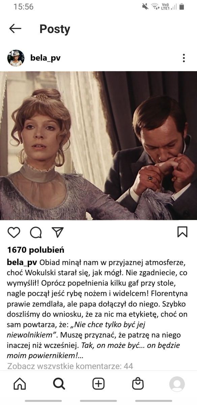Save the post with the bookmark icon
This screenshot has width=197, height=405.
coord(182,232)
